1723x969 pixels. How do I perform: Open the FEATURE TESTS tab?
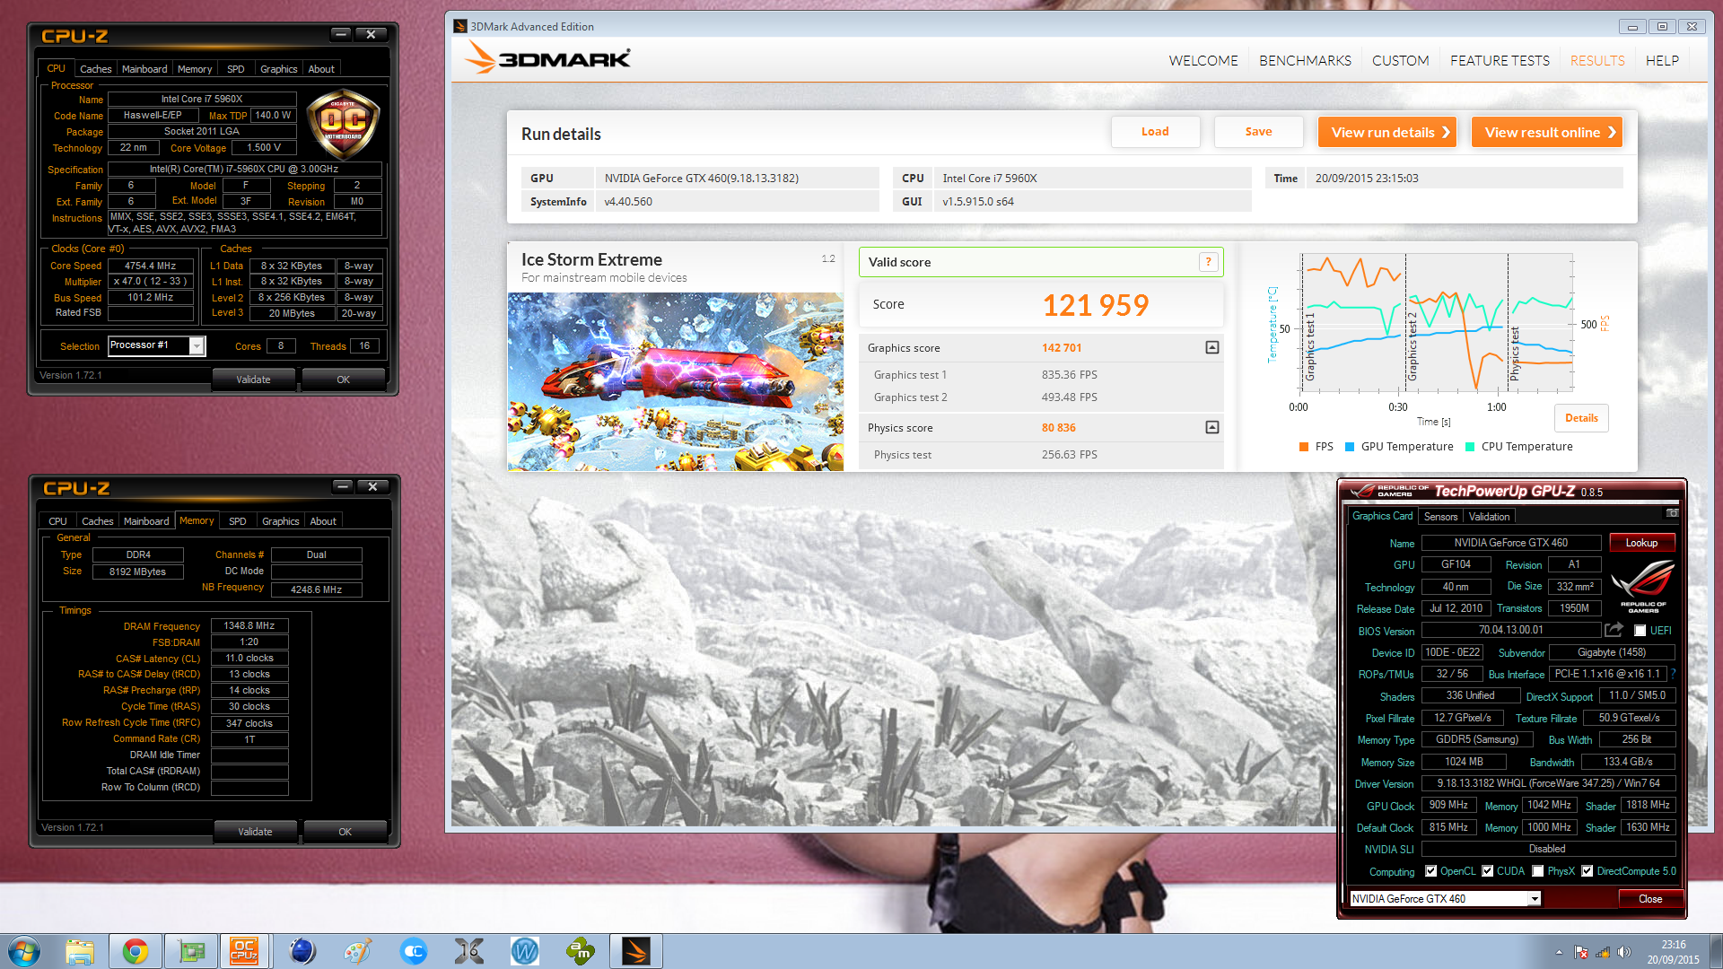(1500, 60)
